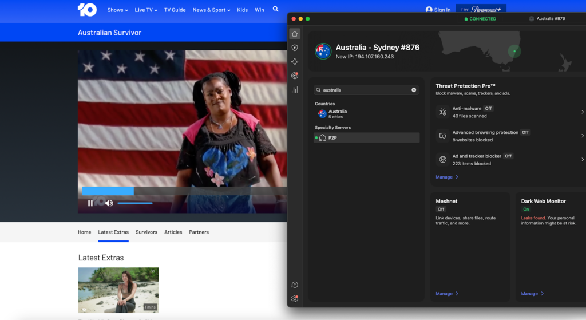Click the Sign In user avatar icon
586x320 pixels.
(429, 10)
